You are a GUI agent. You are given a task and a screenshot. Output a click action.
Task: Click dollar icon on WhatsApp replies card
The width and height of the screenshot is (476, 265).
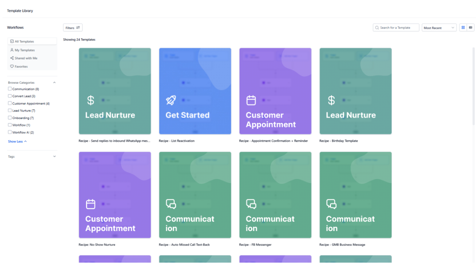[91, 100]
